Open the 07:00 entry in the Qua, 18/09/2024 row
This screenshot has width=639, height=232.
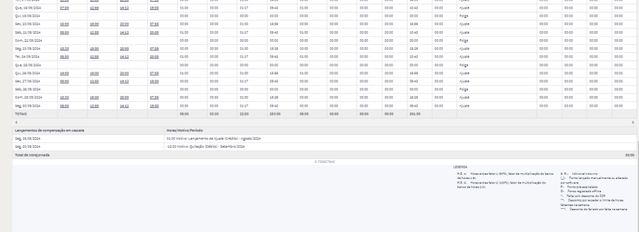64,7
